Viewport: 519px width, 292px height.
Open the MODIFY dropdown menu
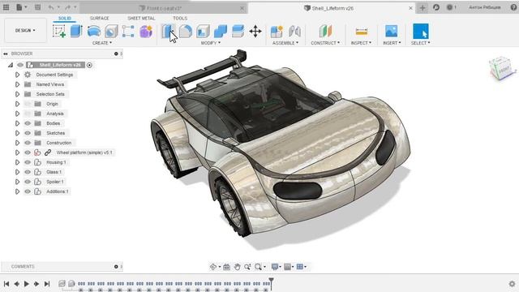[x=211, y=43]
